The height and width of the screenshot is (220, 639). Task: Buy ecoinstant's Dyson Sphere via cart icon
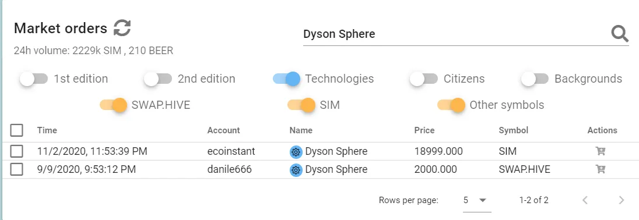click(x=601, y=151)
